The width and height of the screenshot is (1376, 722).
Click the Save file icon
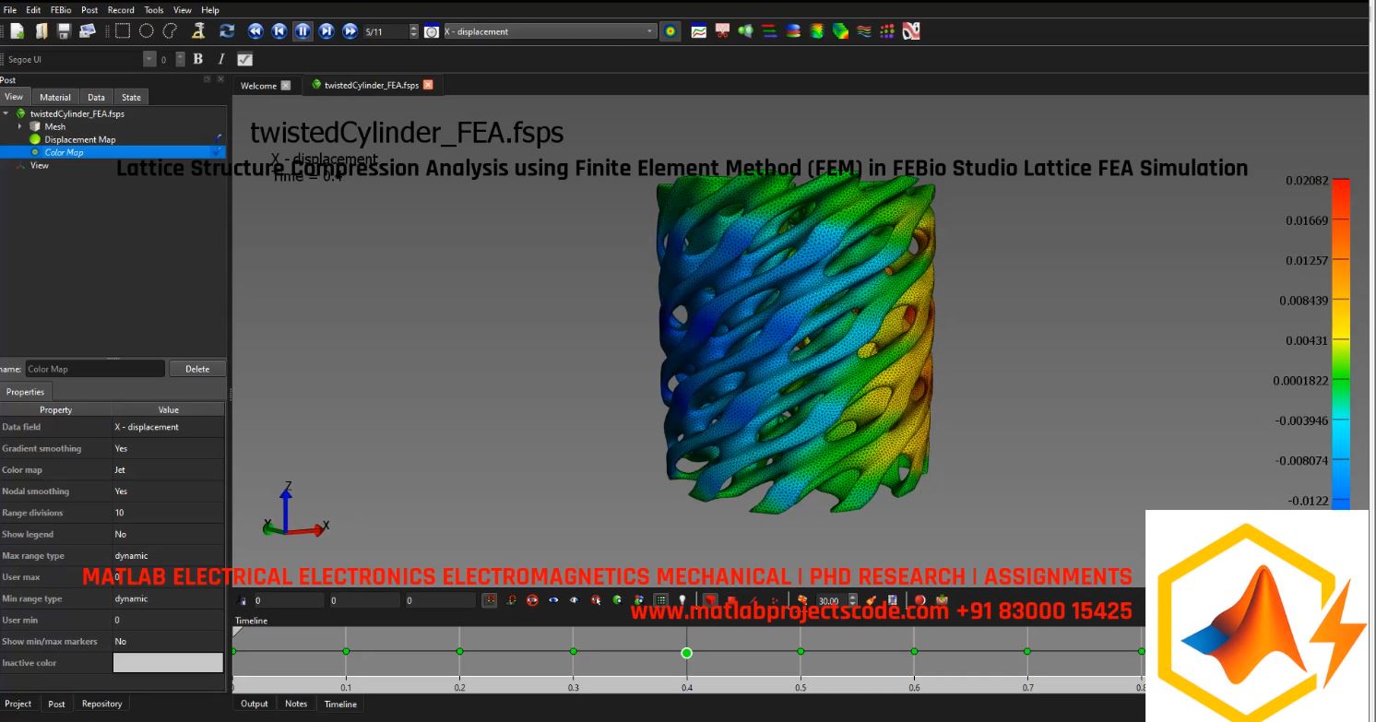tap(63, 30)
